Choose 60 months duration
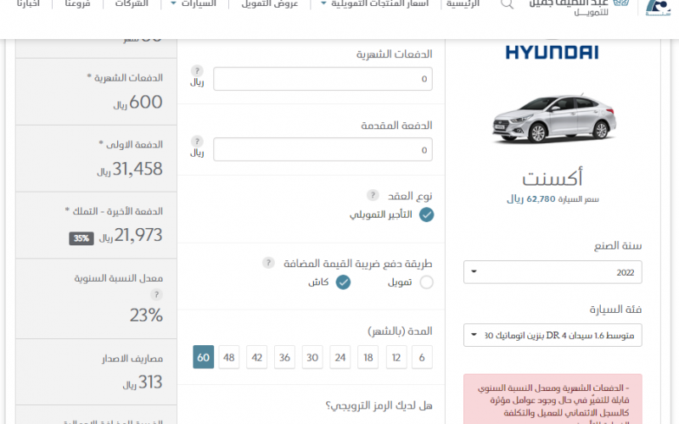This screenshot has width=679, height=424. point(204,357)
